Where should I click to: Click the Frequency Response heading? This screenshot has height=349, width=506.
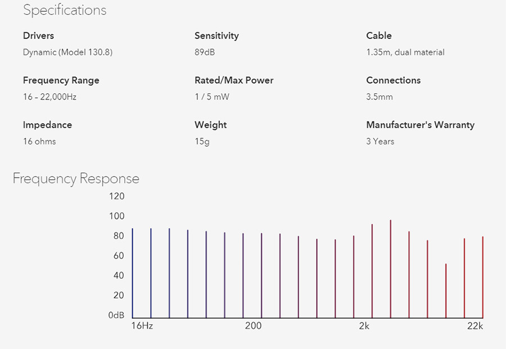(x=76, y=179)
